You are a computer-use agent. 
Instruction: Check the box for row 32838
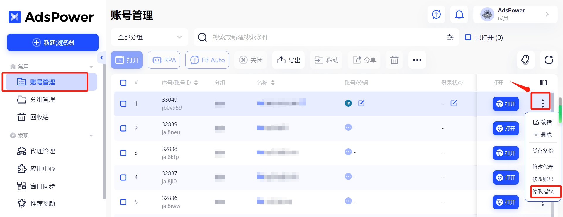click(x=123, y=153)
